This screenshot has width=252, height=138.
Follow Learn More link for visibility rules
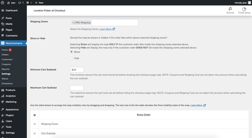196,105
